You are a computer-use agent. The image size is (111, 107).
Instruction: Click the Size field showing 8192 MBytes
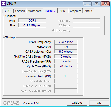click(32, 25)
